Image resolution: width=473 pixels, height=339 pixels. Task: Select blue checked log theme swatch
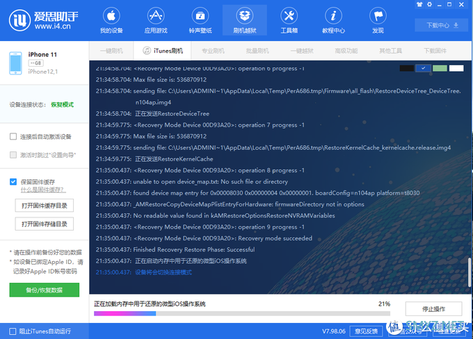(x=423, y=68)
